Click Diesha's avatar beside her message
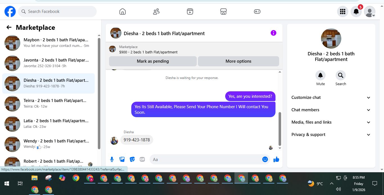 pos(114,140)
